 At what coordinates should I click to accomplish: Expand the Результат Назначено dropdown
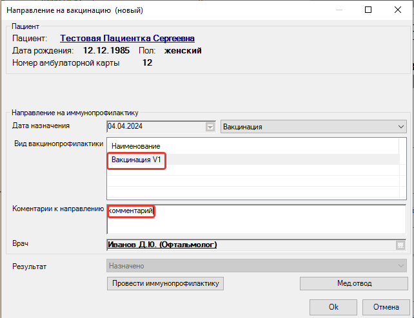(257, 266)
